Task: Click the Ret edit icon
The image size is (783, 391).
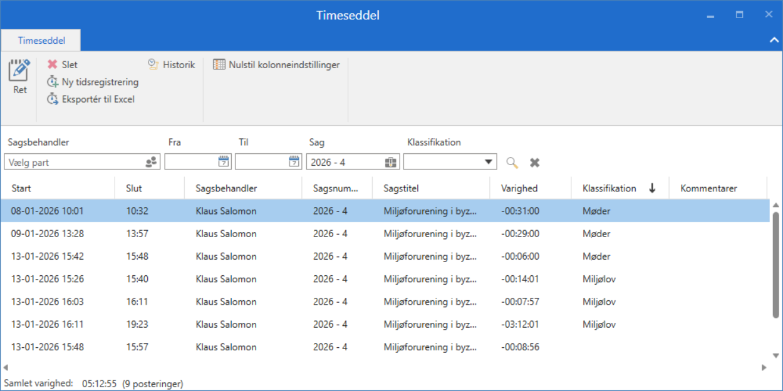Action: point(19,71)
